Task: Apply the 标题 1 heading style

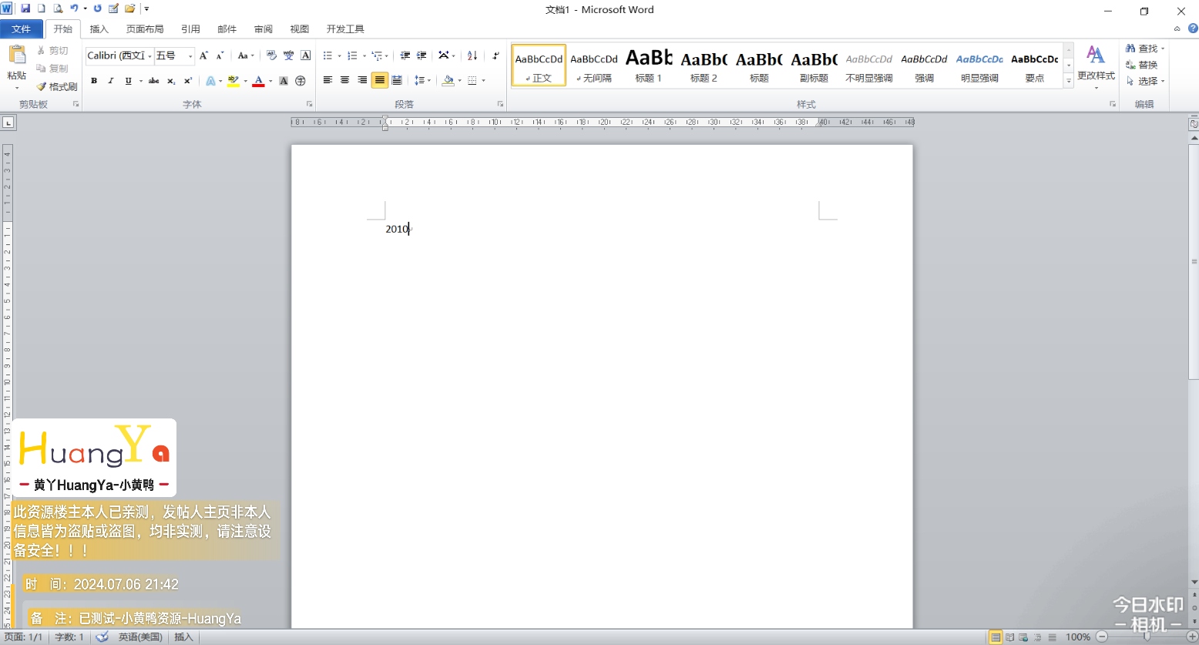Action: (649, 66)
